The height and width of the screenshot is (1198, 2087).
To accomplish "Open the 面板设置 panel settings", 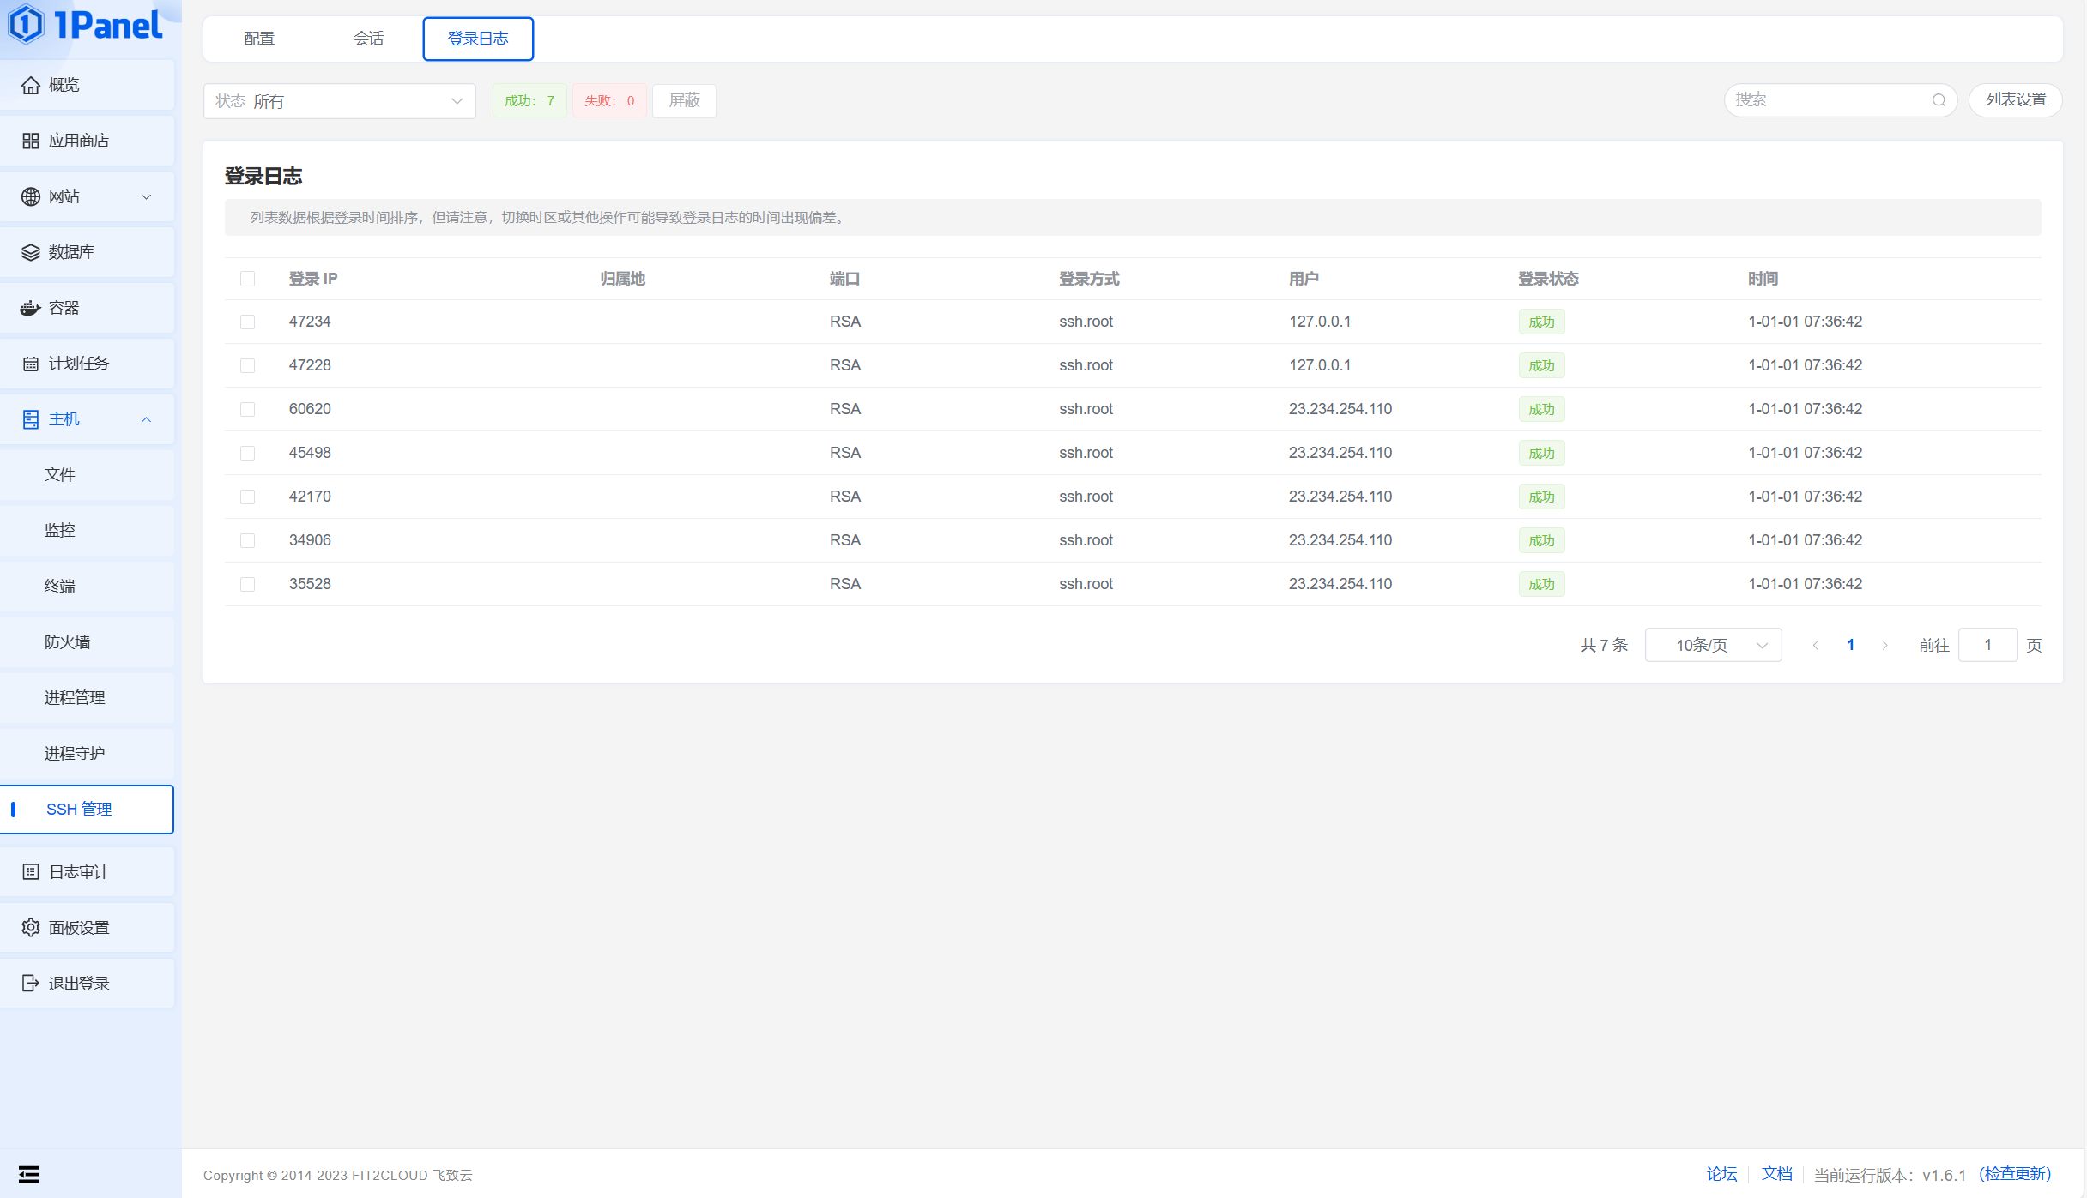I will [x=76, y=927].
